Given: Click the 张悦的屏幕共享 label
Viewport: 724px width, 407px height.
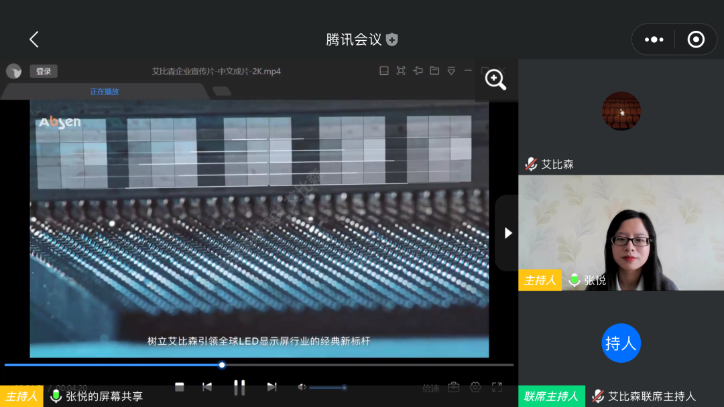Looking at the screenshot, I should (x=105, y=396).
